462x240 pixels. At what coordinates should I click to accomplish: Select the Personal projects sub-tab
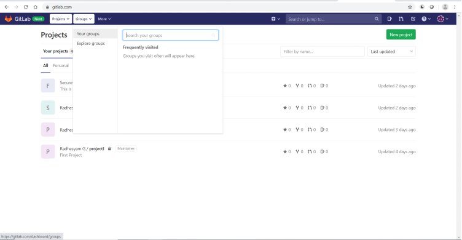pos(61,65)
